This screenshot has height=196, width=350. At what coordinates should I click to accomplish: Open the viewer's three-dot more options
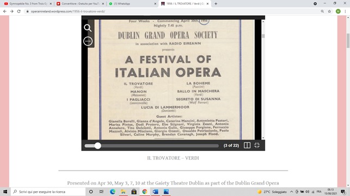(88, 41)
